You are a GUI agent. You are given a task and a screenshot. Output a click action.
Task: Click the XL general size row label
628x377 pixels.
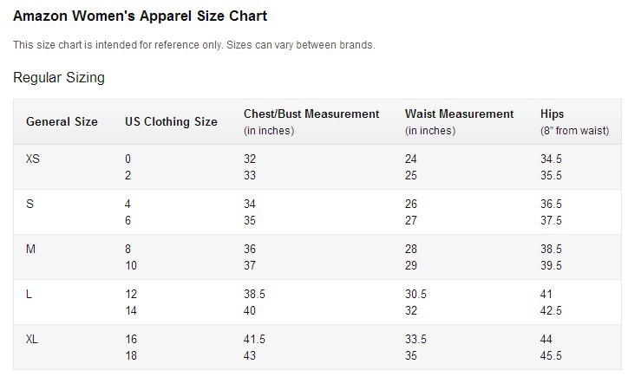point(32,340)
